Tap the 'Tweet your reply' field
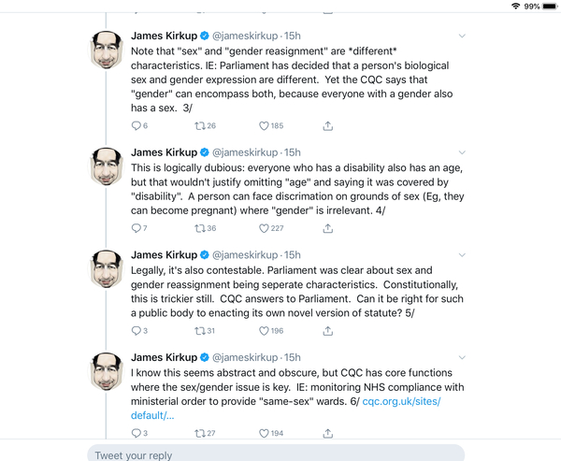Viewport: 561px width, 461px height. pyautogui.click(x=276, y=454)
